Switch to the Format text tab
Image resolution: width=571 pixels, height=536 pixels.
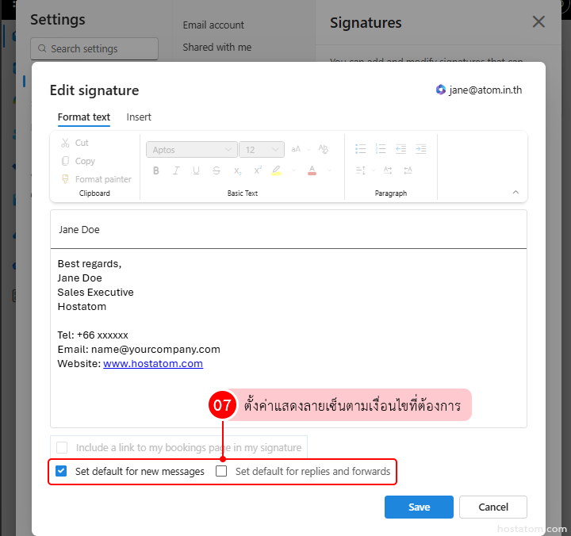pos(84,117)
